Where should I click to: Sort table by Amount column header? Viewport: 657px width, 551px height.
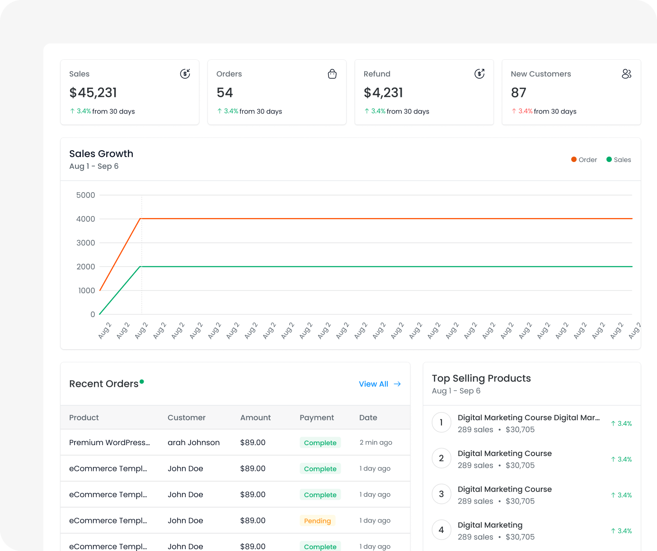pos(256,418)
